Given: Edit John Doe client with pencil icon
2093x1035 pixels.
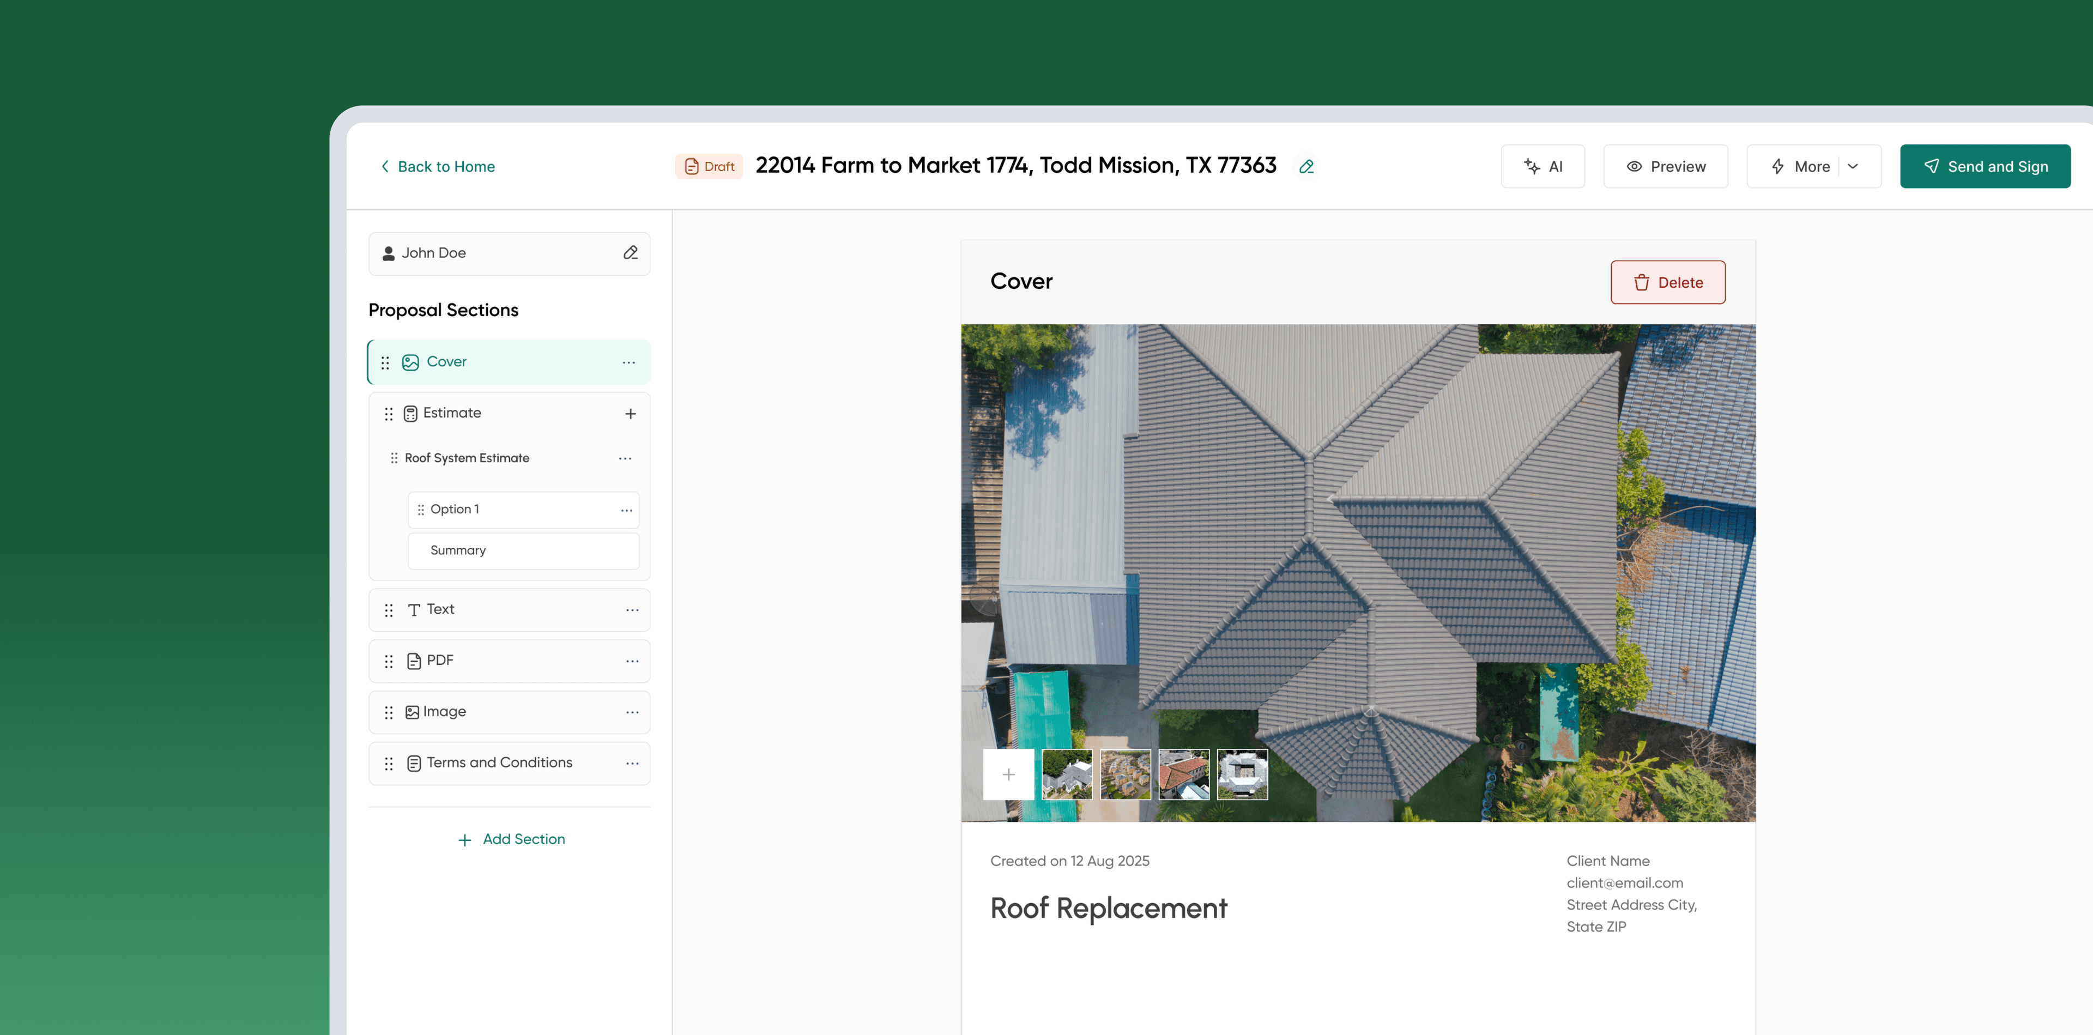Looking at the screenshot, I should tap(631, 253).
